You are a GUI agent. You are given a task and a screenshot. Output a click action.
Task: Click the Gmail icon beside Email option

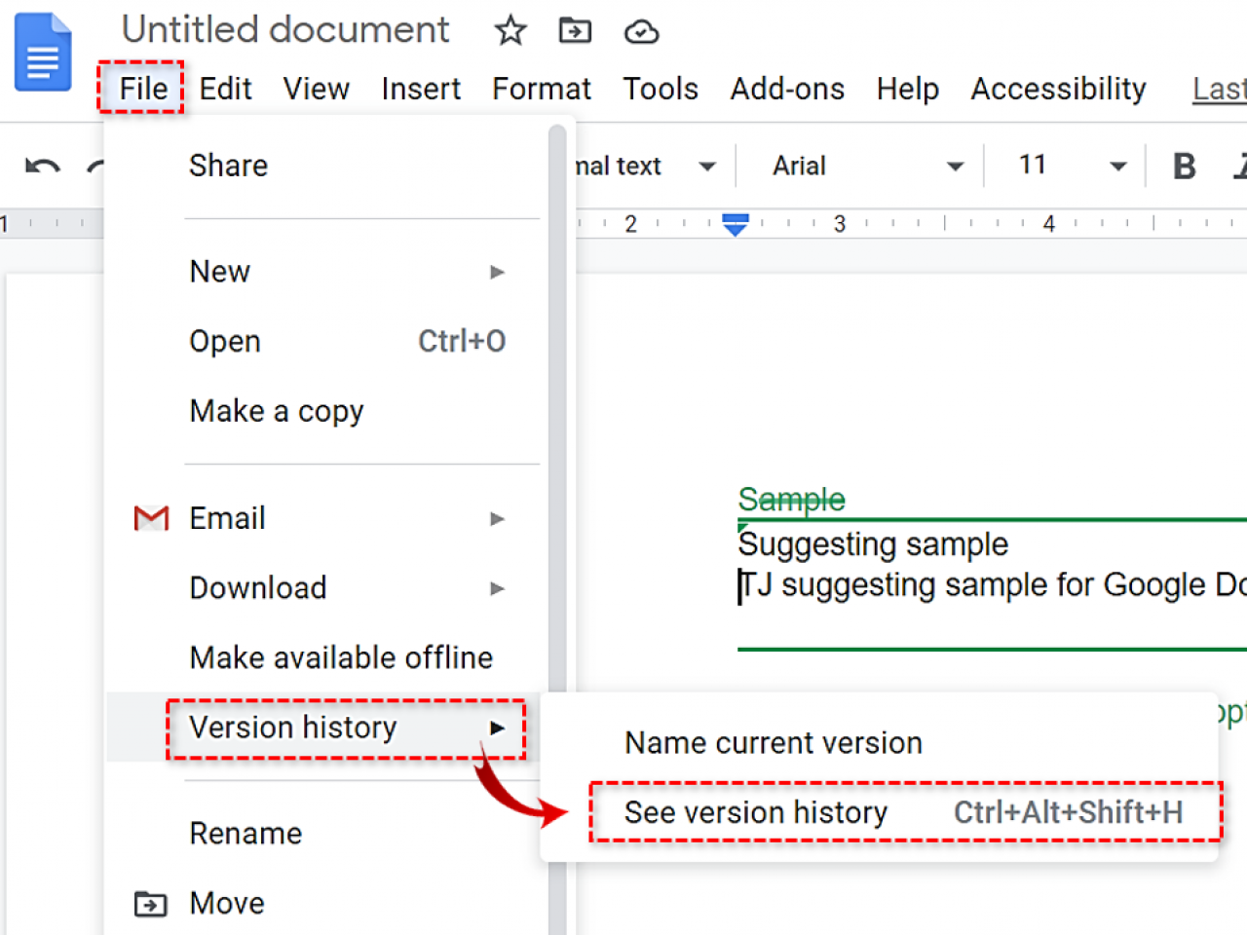pyautogui.click(x=150, y=517)
